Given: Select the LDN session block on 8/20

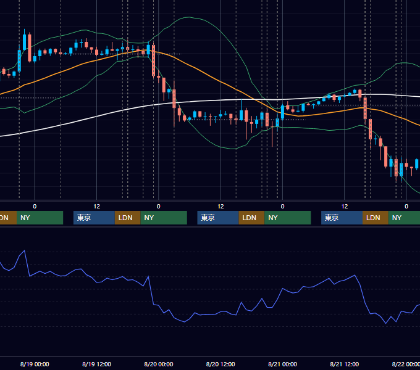Looking at the screenshot, I should point(251,218).
